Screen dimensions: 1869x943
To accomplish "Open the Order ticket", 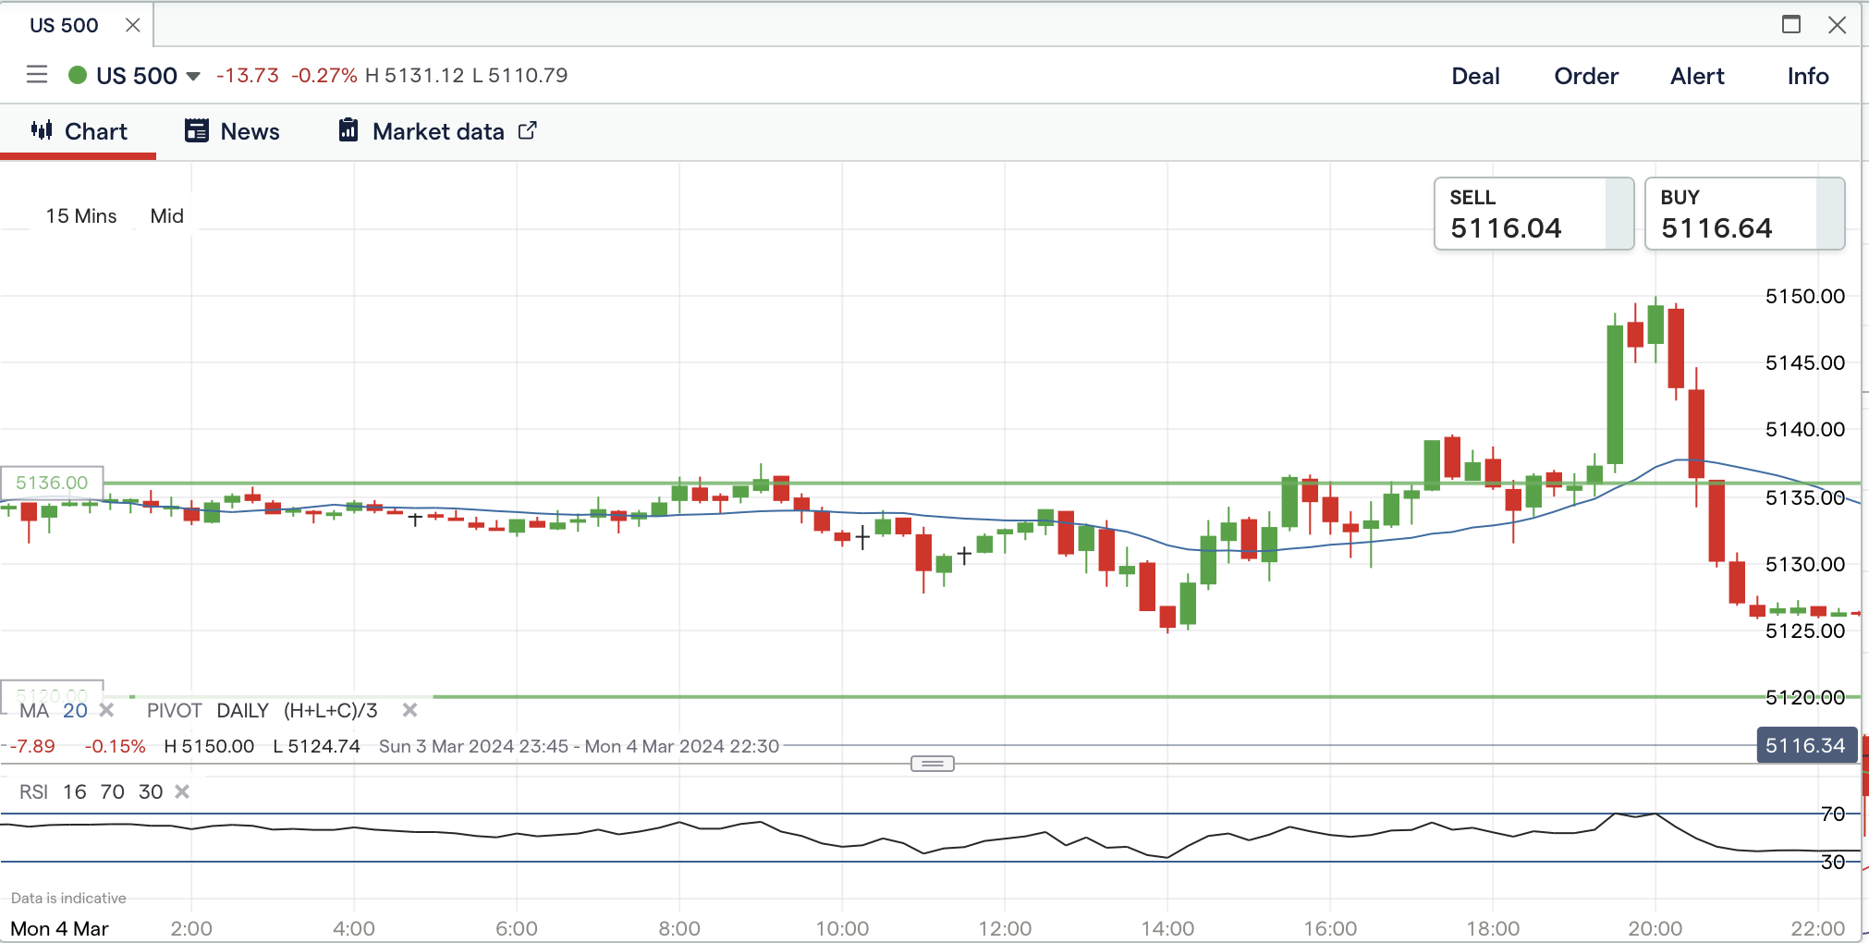I will 1586,76.
